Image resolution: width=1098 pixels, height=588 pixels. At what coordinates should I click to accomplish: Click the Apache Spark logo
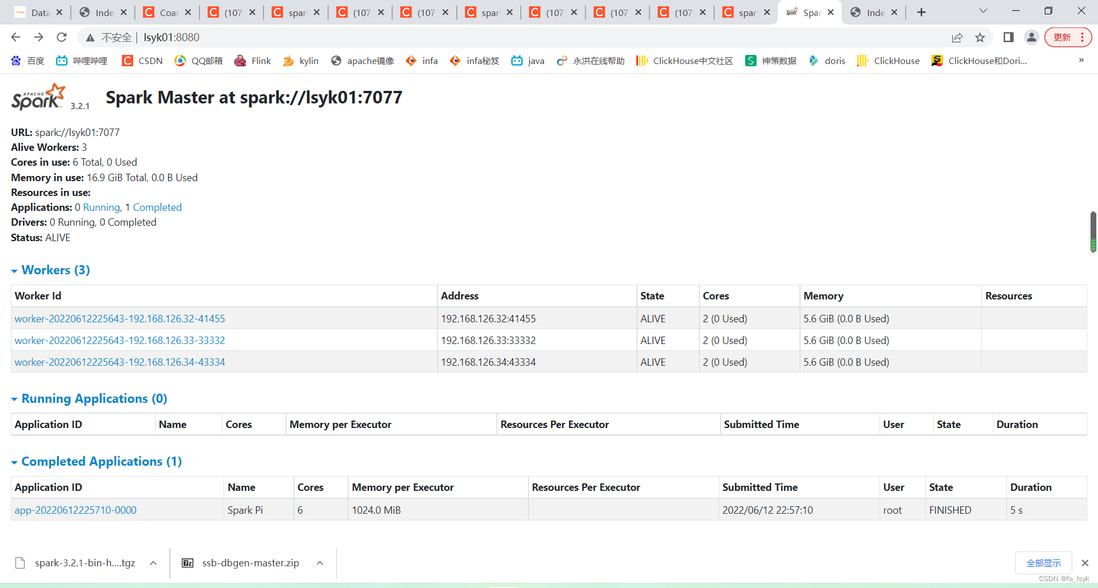point(39,97)
